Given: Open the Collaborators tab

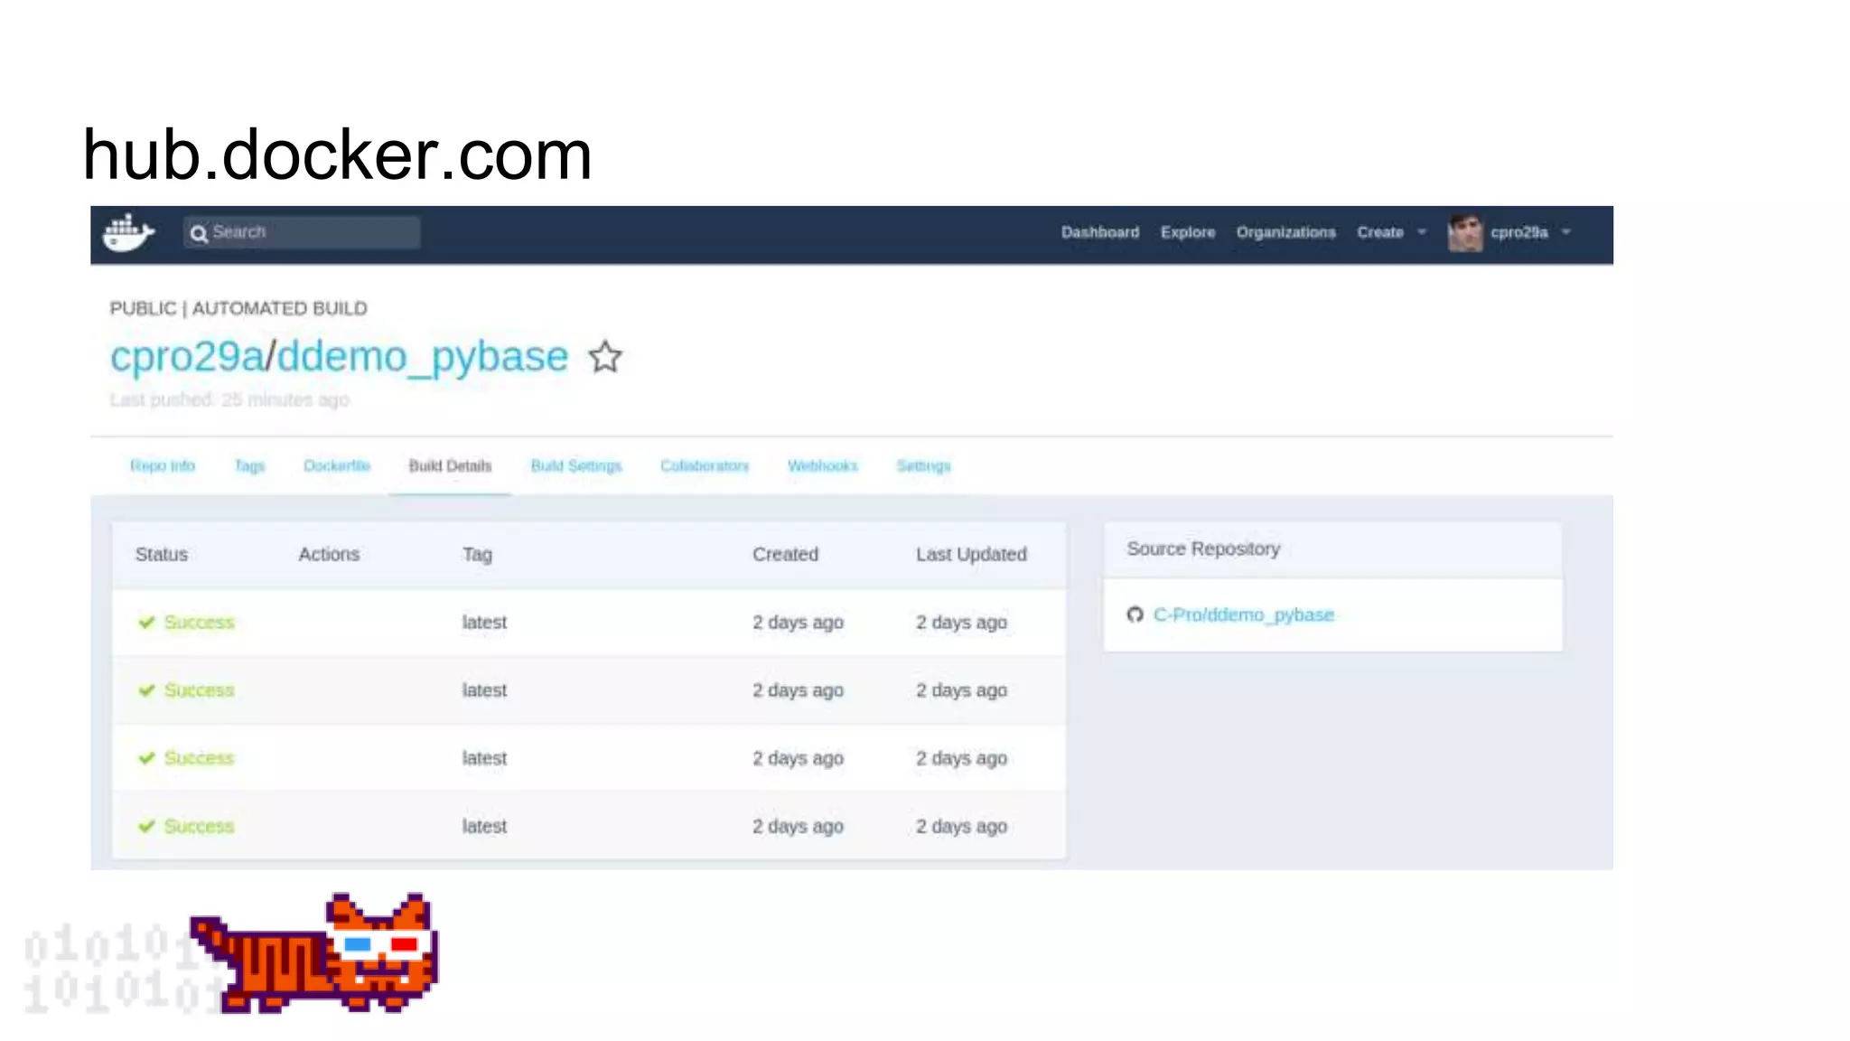Looking at the screenshot, I should (x=705, y=465).
